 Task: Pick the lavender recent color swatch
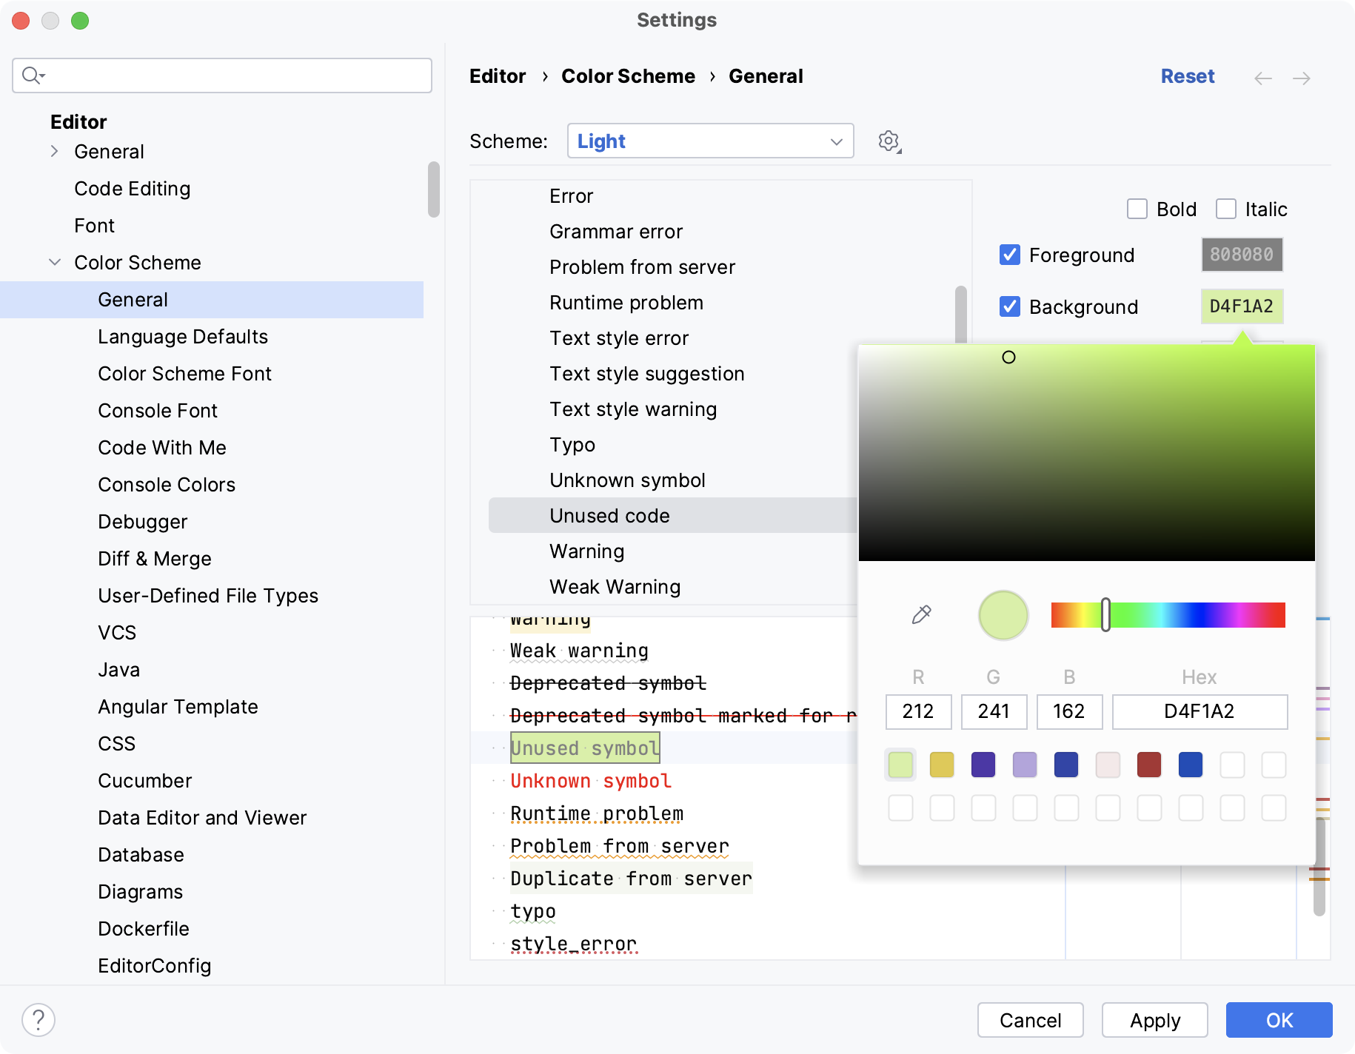click(x=1025, y=765)
